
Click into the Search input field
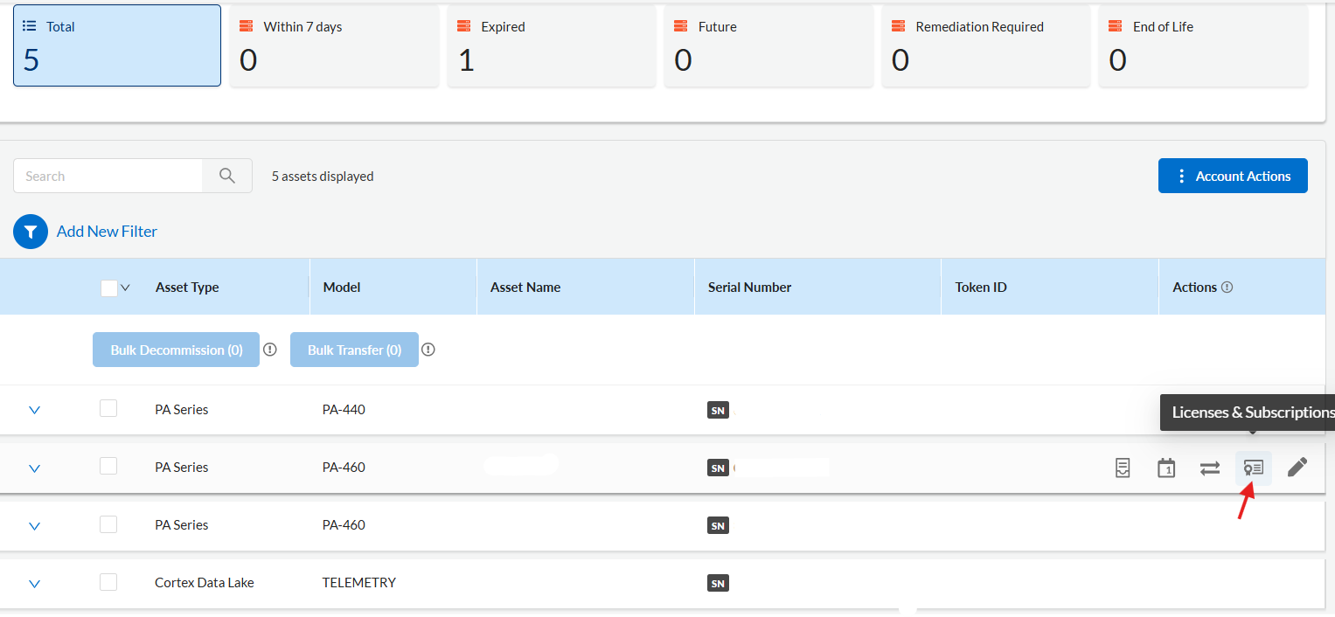(108, 176)
